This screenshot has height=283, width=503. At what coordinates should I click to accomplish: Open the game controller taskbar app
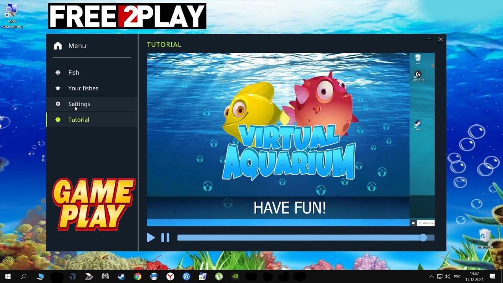pos(105,276)
